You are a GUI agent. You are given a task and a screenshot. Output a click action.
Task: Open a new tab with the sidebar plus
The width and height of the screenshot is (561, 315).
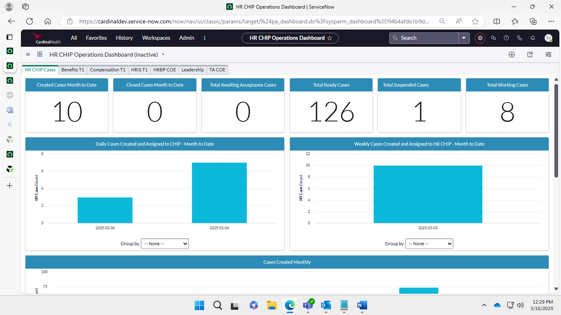10,186
